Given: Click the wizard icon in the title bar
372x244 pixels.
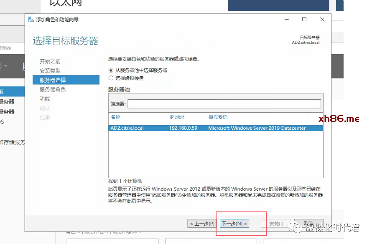Looking at the screenshot, I should (x=31, y=20).
